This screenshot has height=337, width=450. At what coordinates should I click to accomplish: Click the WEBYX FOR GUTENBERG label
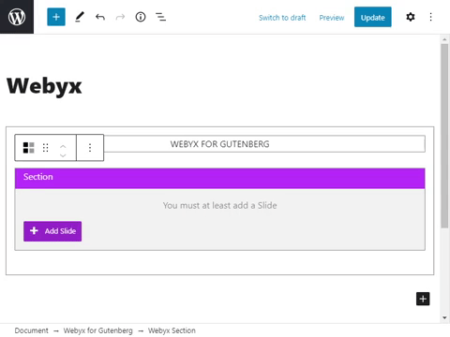click(x=219, y=144)
